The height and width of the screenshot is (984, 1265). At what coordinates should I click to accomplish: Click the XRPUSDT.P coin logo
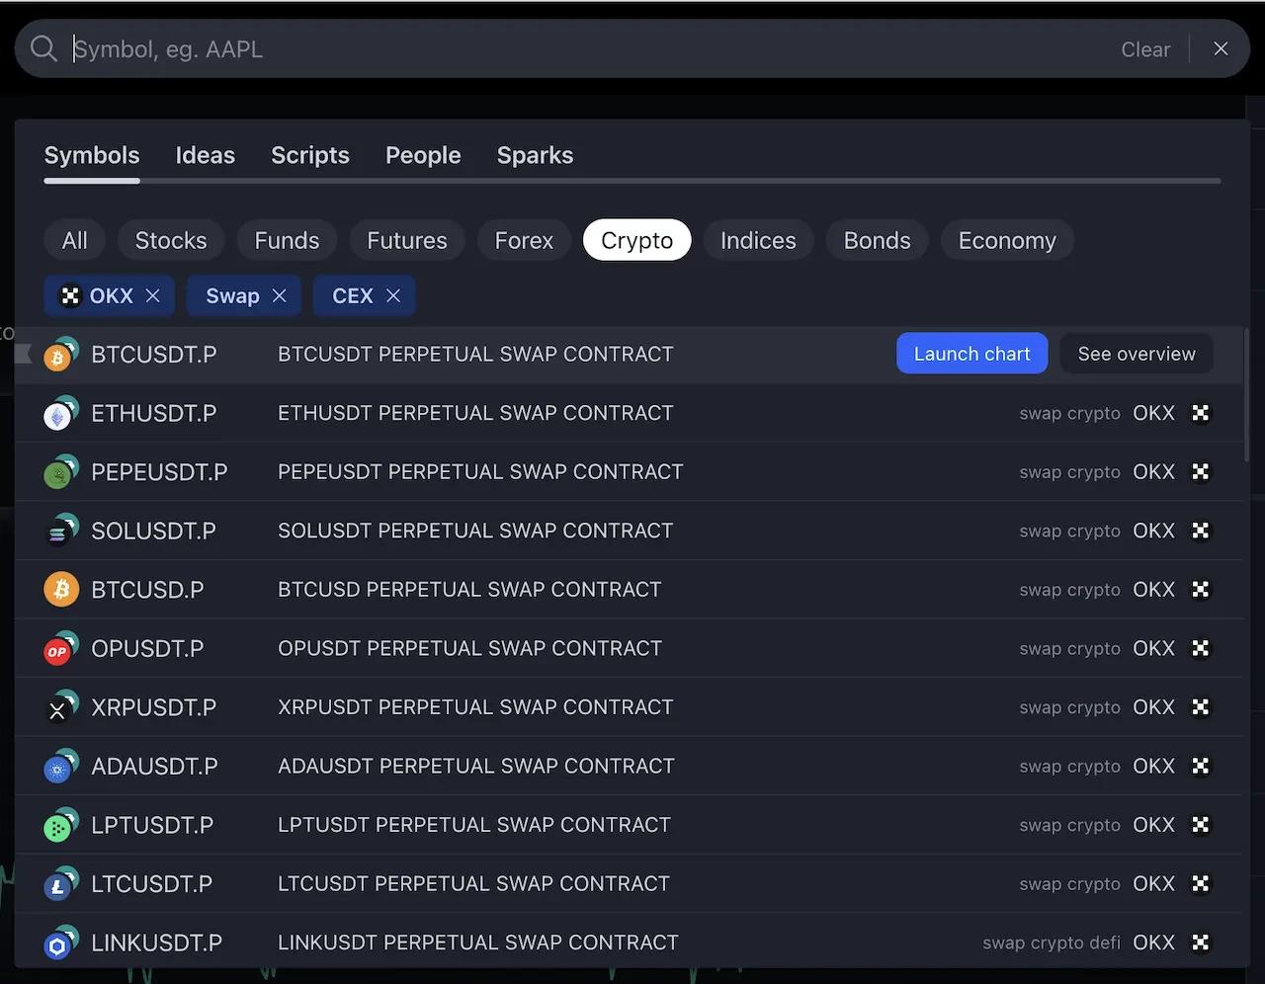pyautogui.click(x=61, y=707)
